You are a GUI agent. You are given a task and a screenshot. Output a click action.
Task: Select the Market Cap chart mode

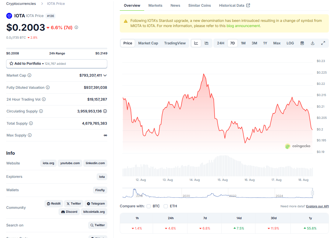coord(148,43)
